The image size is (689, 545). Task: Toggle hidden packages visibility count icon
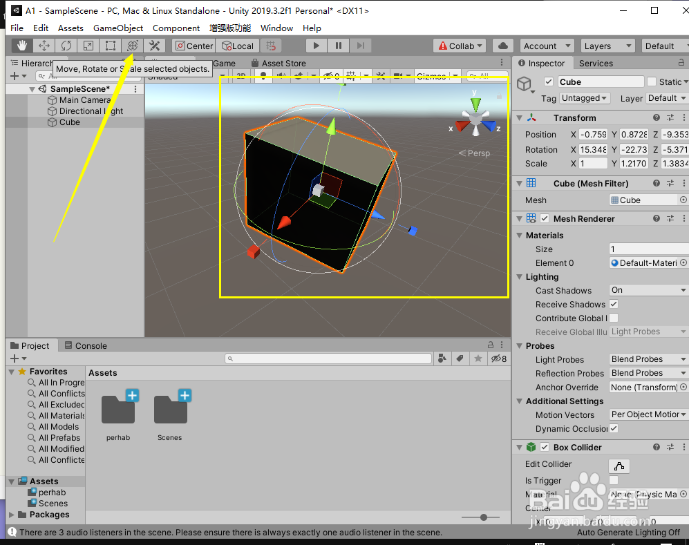coord(499,358)
